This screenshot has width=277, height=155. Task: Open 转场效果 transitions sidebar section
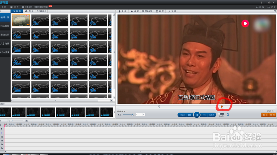[5, 26]
